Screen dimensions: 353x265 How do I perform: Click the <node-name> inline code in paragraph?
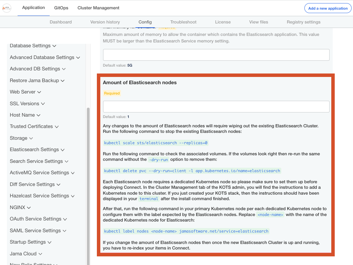270,215
